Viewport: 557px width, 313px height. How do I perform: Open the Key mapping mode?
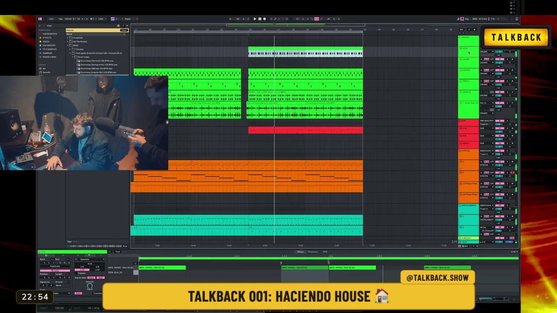click(466, 19)
